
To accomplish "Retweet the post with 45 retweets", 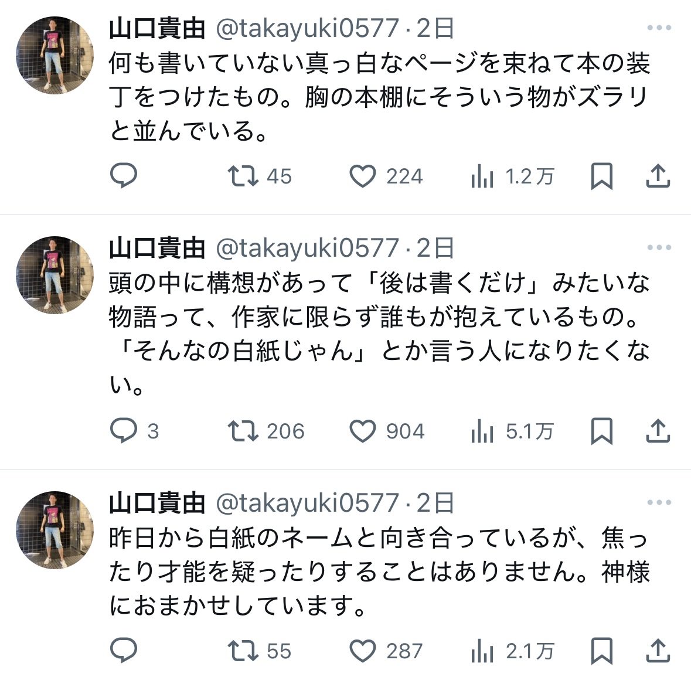I will click(243, 176).
